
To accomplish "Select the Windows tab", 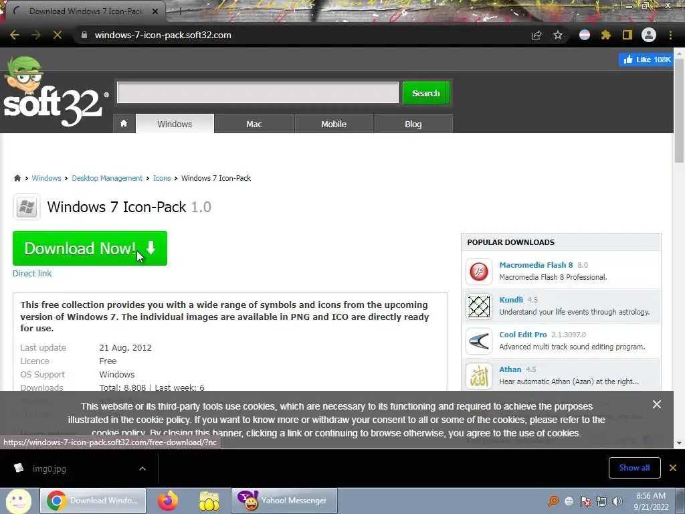I will (175, 124).
